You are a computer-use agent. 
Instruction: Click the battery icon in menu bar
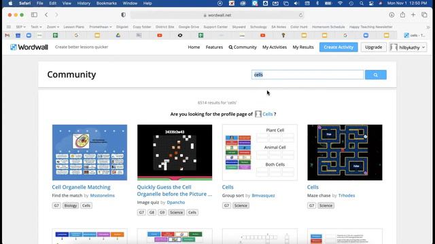coord(328,3)
